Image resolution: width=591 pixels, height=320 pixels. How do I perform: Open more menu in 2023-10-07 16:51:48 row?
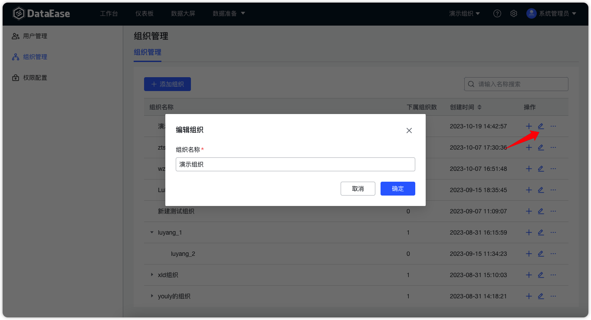(553, 169)
